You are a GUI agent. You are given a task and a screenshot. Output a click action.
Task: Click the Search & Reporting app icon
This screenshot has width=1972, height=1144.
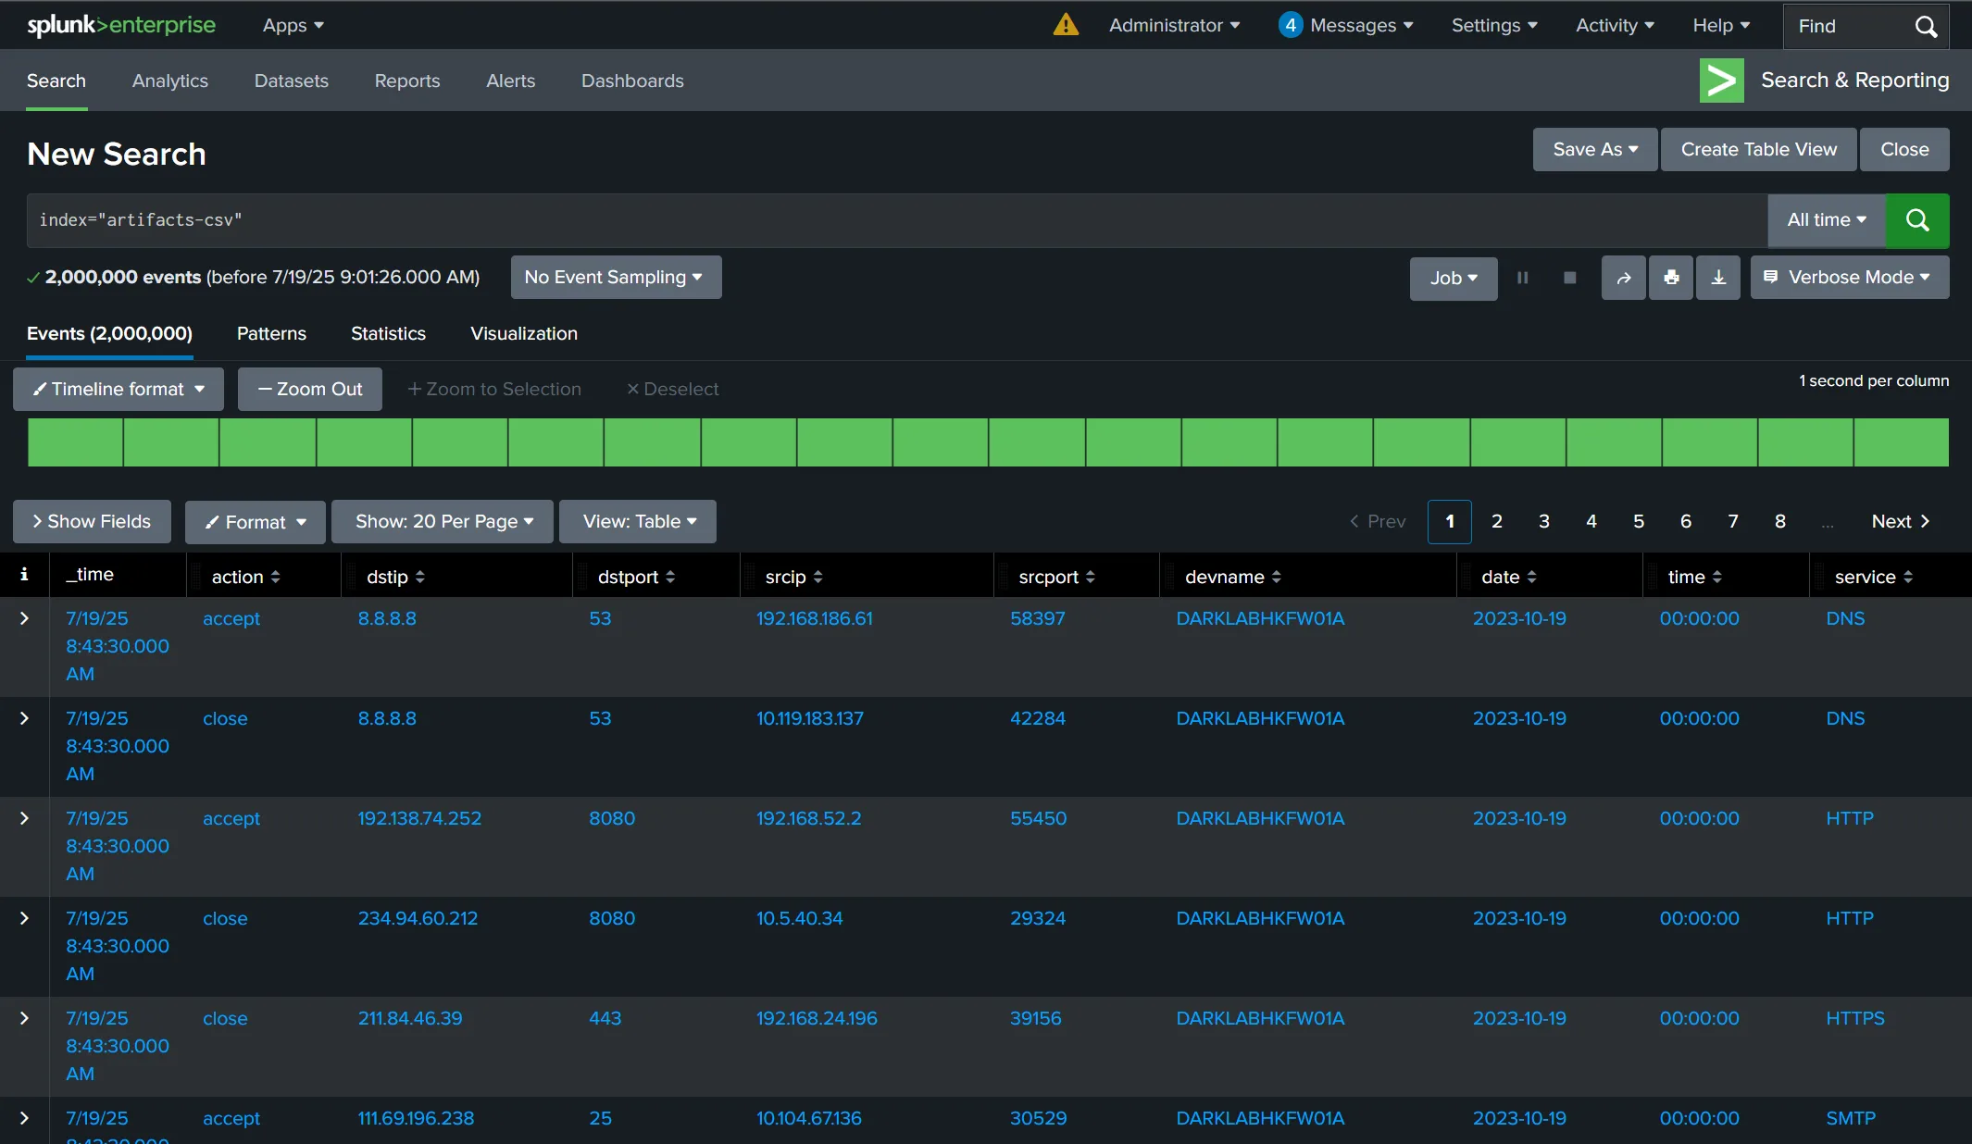point(1721,81)
